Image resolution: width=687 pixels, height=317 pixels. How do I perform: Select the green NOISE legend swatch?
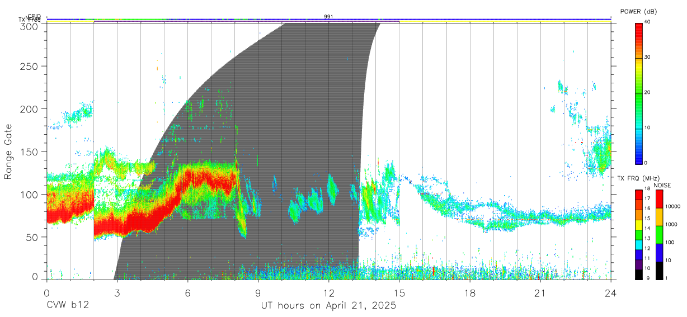(661, 235)
